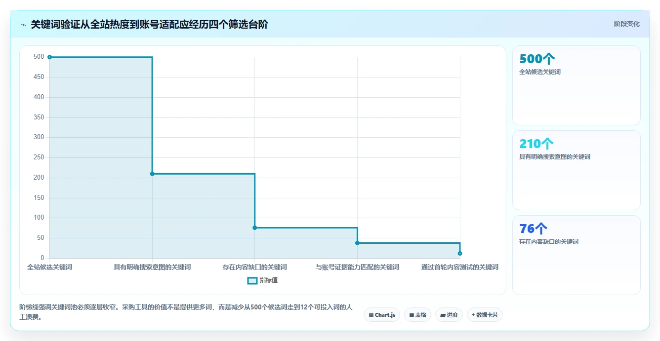Click the data point at 76 on the chart
The image size is (660, 341).
click(255, 227)
